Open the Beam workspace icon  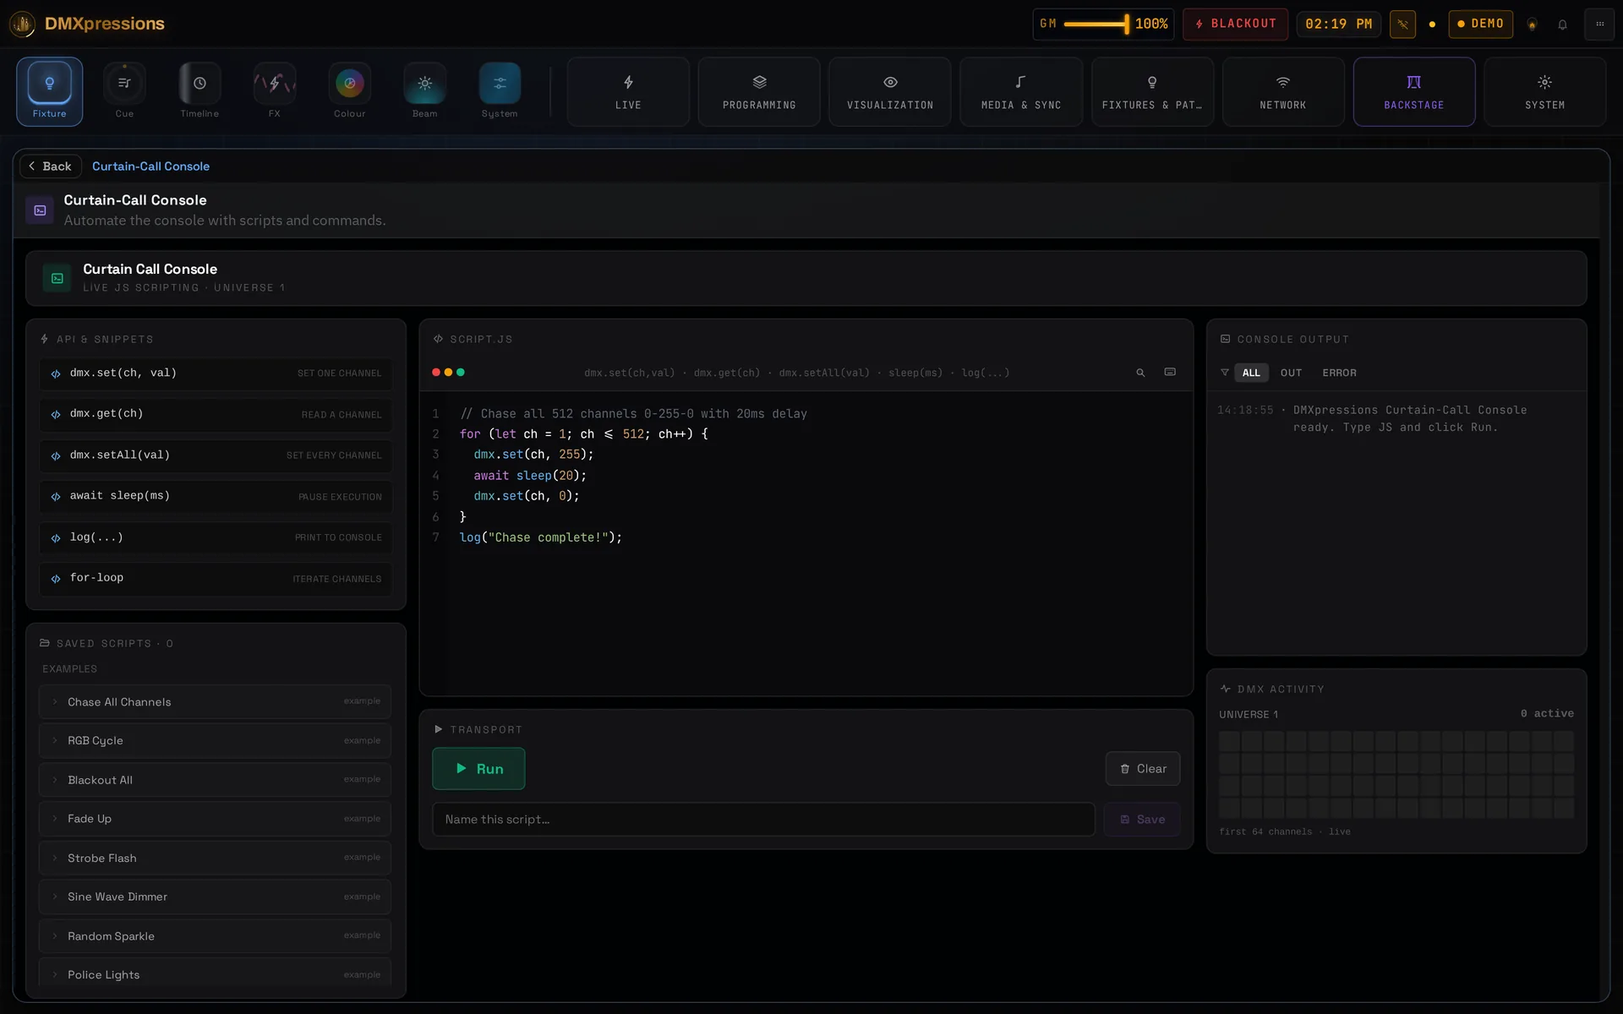424,91
